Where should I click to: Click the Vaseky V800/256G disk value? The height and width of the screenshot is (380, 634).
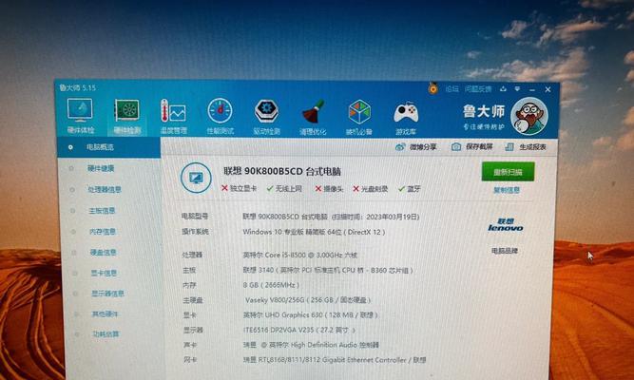click(x=308, y=300)
